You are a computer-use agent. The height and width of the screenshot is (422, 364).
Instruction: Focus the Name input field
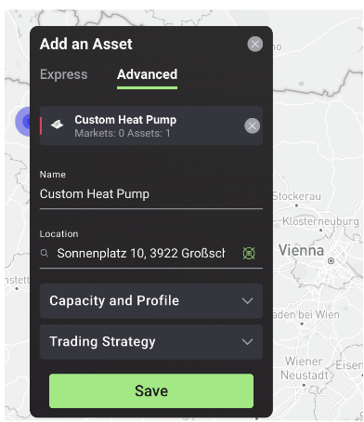pos(151,194)
